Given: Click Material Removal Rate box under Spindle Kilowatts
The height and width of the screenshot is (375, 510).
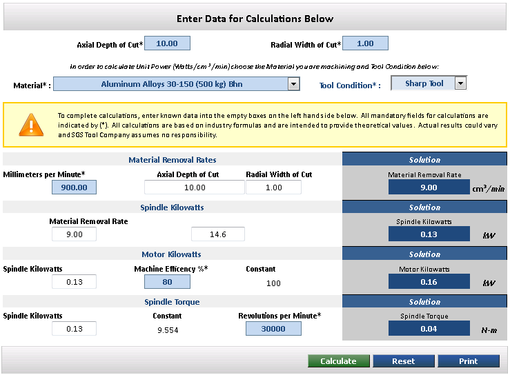Looking at the screenshot, I should (x=74, y=234).
